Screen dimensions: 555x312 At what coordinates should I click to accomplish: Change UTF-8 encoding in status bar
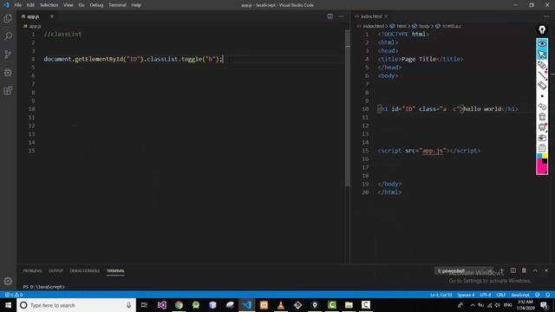pos(486,295)
